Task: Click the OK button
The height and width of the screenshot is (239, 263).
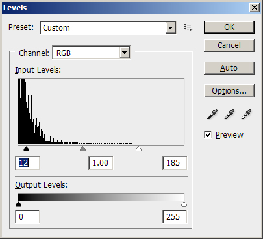Action: click(229, 27)
